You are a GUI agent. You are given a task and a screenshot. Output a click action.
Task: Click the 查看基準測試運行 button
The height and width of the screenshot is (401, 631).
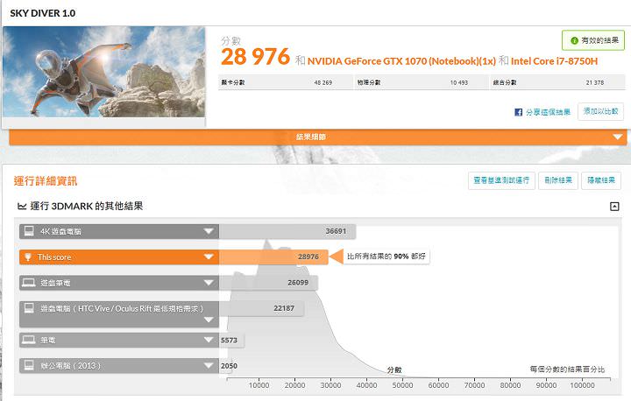pyautogui.click(x=500, y=180)
